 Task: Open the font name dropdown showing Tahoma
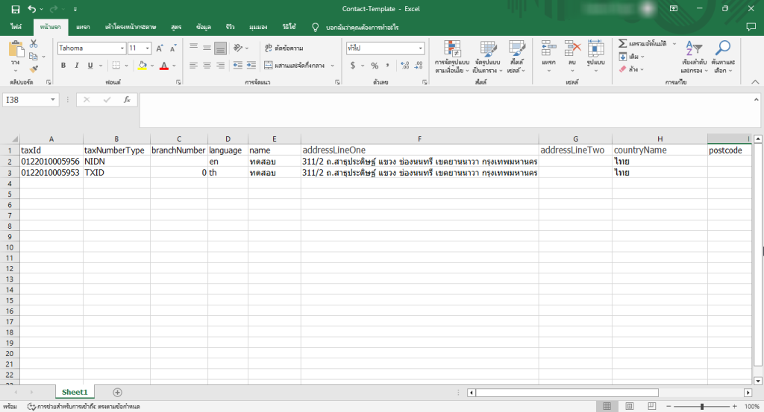pyautogui.click(x=122, y=48)
